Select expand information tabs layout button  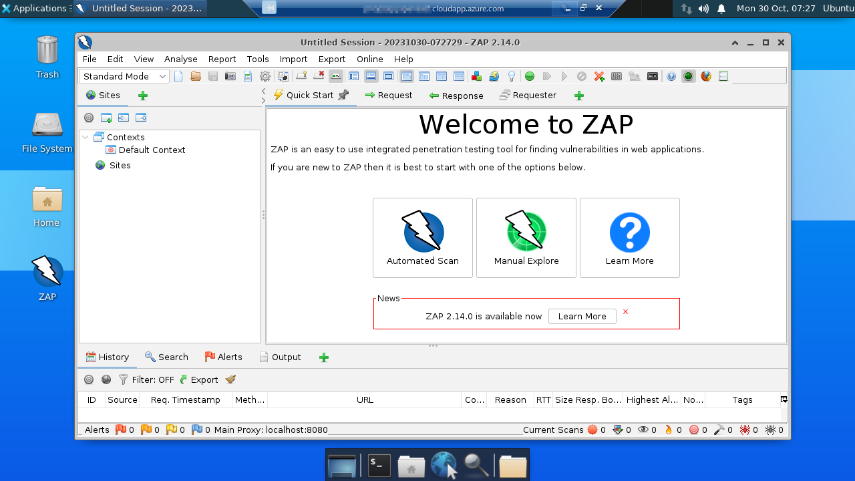point(371,76)
